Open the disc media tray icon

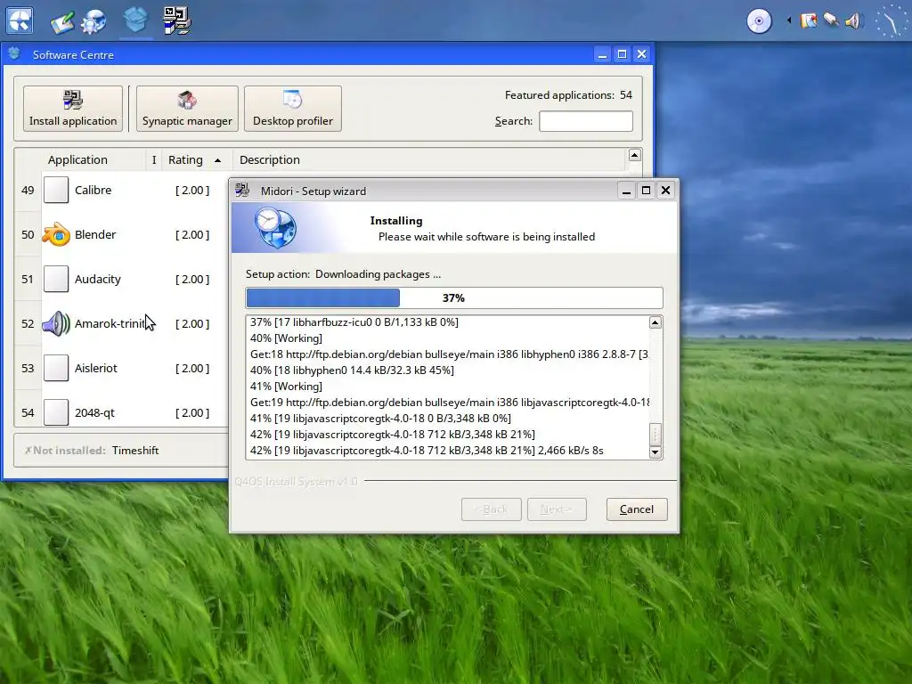click(759, 21)
